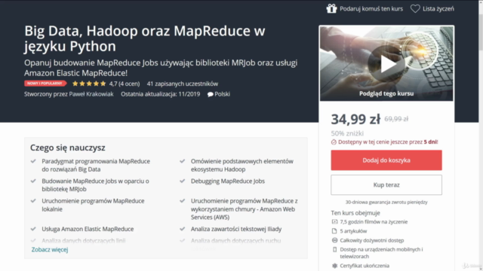
Task: Click checkmark beside Paradygmat programowania MapReduce
Action: pyautogui.click(x=33, y=161)
